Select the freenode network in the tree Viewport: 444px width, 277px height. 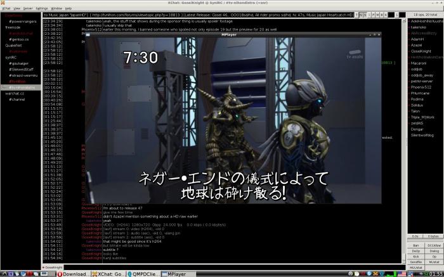pyautogui.click(x=13, y=27)
